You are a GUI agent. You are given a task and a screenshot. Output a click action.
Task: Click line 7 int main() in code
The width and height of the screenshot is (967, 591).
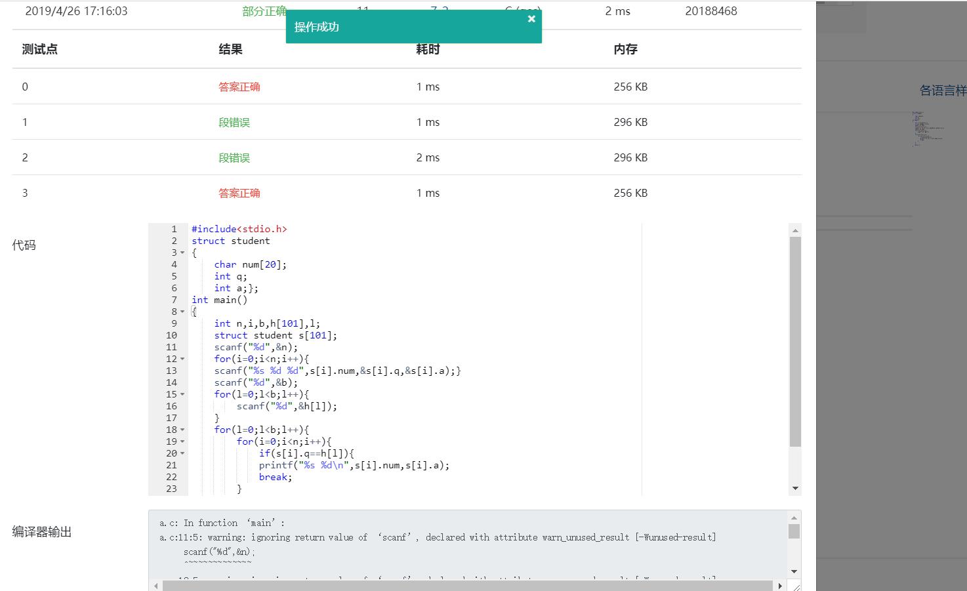click(220, 300)
